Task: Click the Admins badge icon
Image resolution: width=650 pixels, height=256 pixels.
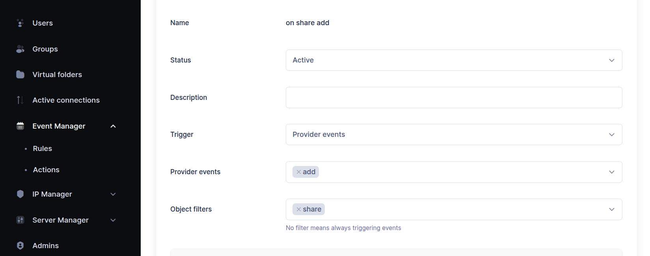Action: pos(20,246)
